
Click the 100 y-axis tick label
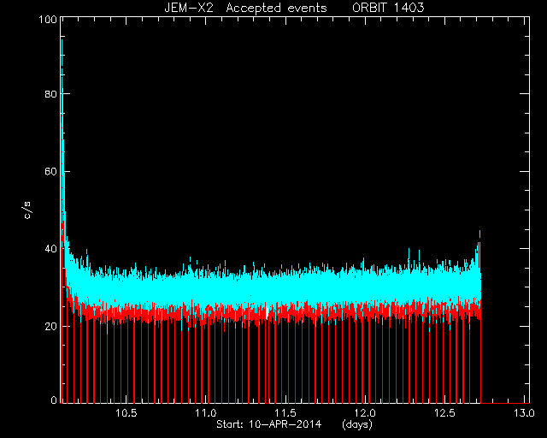pos(48,19)
